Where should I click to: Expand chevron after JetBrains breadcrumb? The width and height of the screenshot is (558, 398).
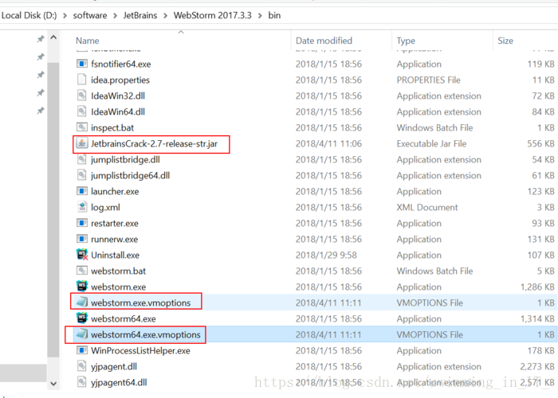click(166, 16)
